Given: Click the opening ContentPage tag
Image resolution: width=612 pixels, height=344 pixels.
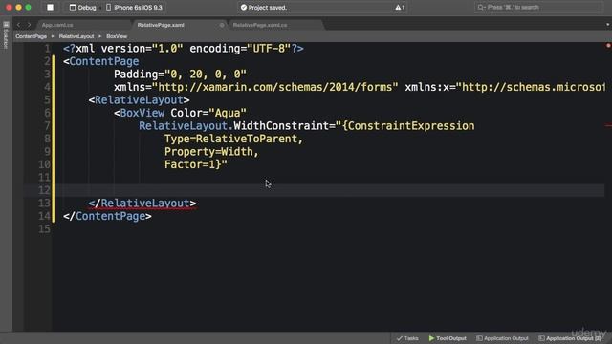Looking at the screenshot, I should (101, 61).
